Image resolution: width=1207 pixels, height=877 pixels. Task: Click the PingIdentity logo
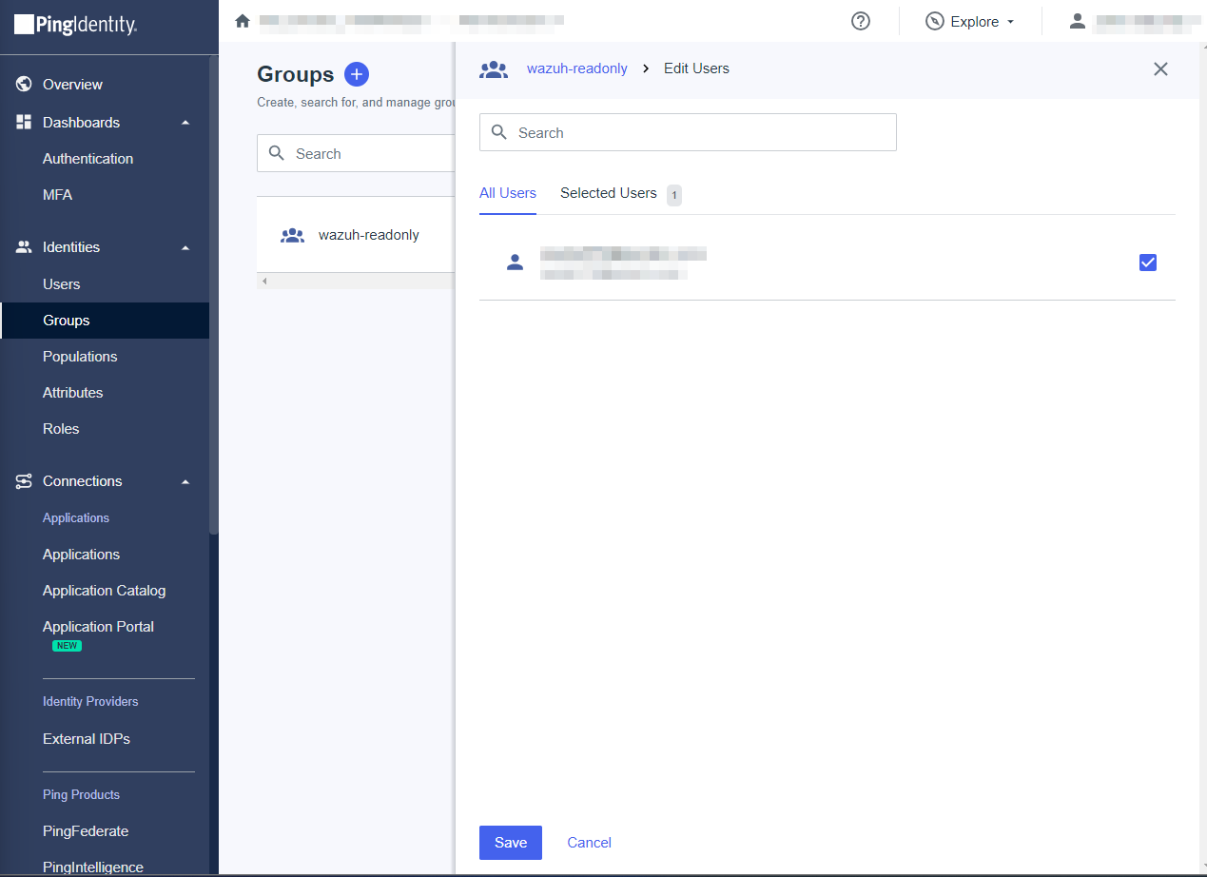pos(76,25)
